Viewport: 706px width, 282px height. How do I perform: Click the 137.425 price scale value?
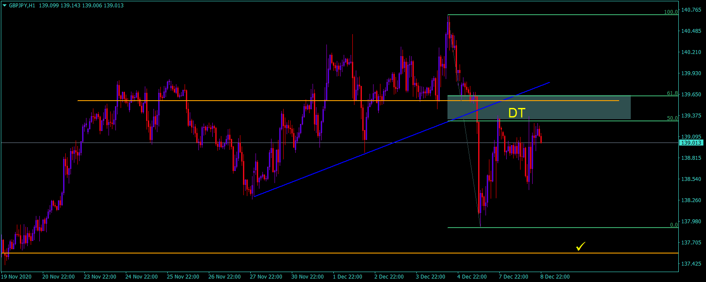(x=691, y=264)
